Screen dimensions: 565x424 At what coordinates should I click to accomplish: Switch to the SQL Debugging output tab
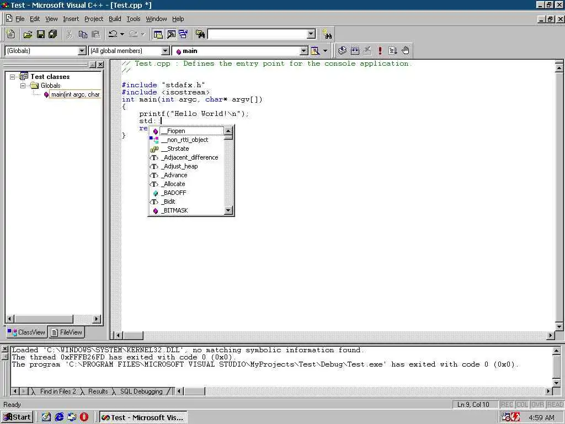[141, 391]
